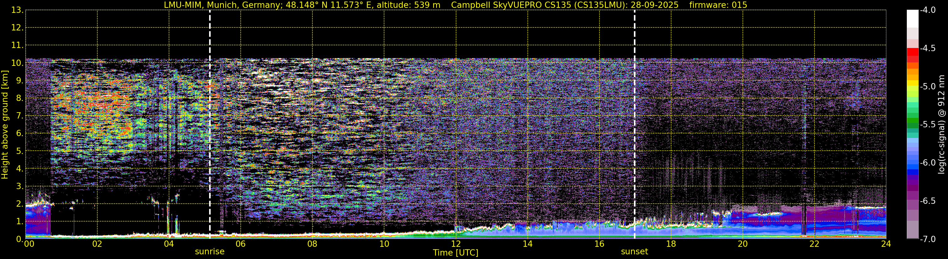
Task: Click the sunrise label below the axis
Action: coord(209,252)
